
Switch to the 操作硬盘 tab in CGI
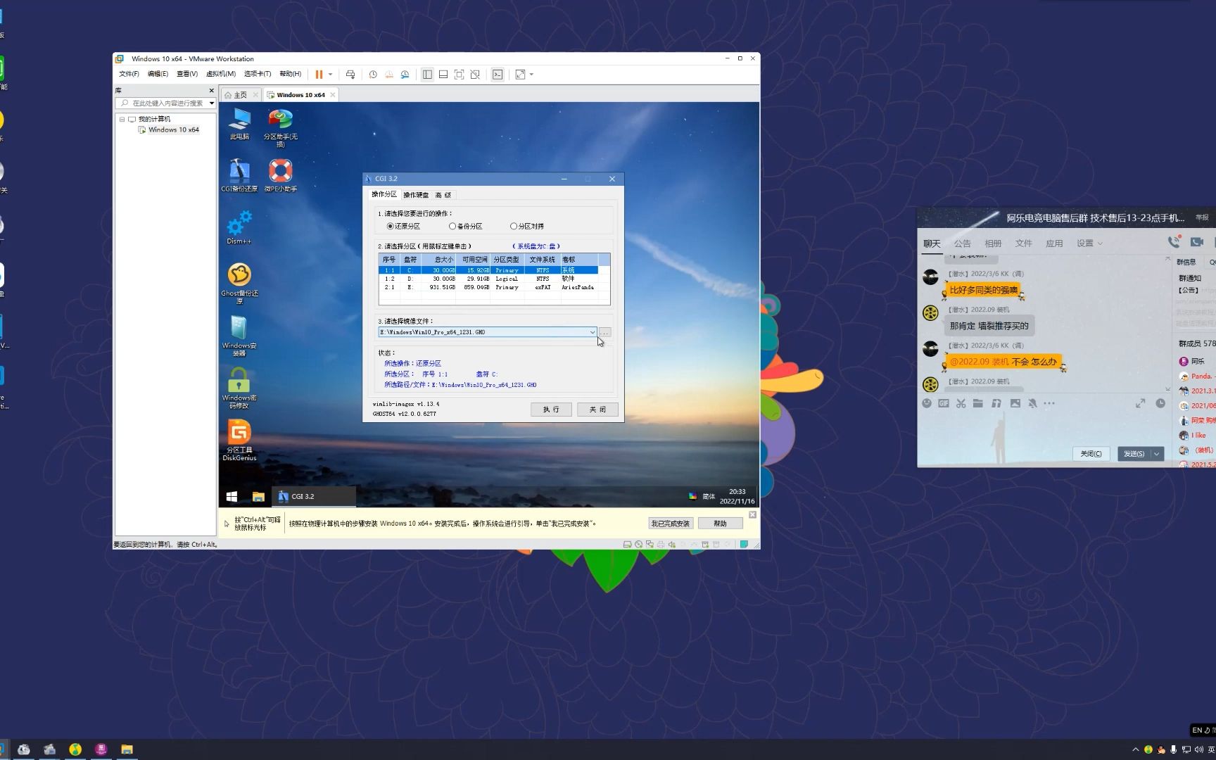coord(416,195)
